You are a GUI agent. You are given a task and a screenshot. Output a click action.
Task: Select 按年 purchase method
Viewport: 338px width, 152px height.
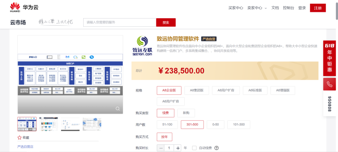click(x=165, y=137)
